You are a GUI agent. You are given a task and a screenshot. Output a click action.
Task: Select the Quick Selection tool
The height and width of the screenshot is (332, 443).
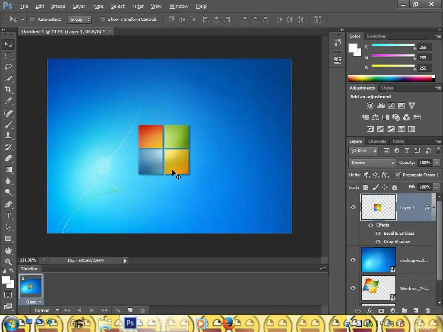point(8,78)
